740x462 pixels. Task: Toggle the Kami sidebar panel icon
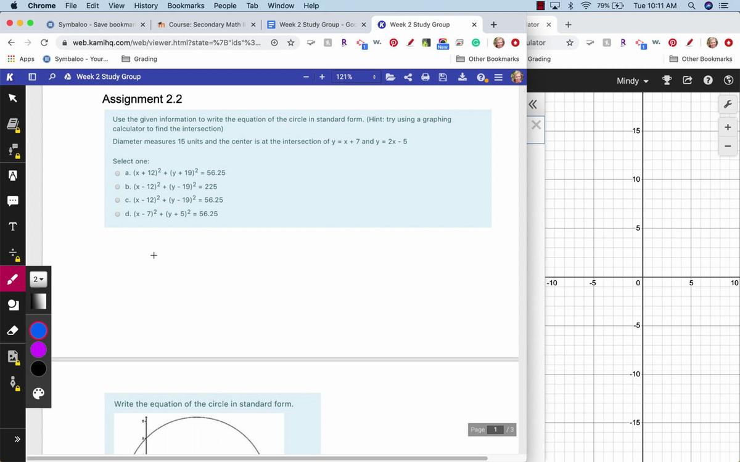point(32,77)
